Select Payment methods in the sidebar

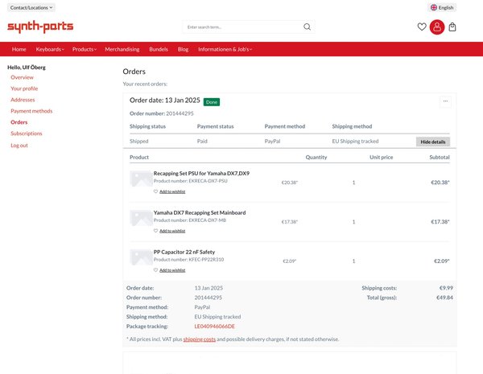pyautogui.click(x=31, y=111)
